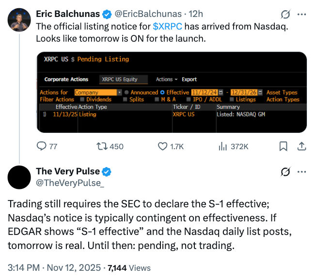Bookmark Eric Balchunas's tweet
The image size is (315, 280).
(284, 146)
